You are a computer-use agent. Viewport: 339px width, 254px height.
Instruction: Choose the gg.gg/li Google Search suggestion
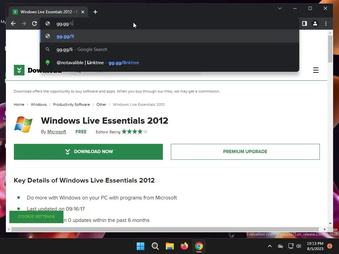[x=169, y=50]
